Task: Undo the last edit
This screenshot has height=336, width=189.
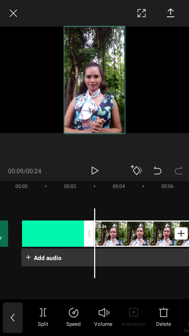Action: click(x=157, y=171)
